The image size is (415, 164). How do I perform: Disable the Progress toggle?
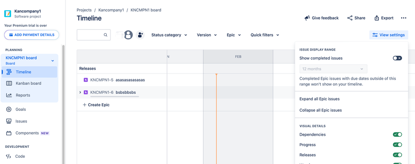tap(397, 144)
